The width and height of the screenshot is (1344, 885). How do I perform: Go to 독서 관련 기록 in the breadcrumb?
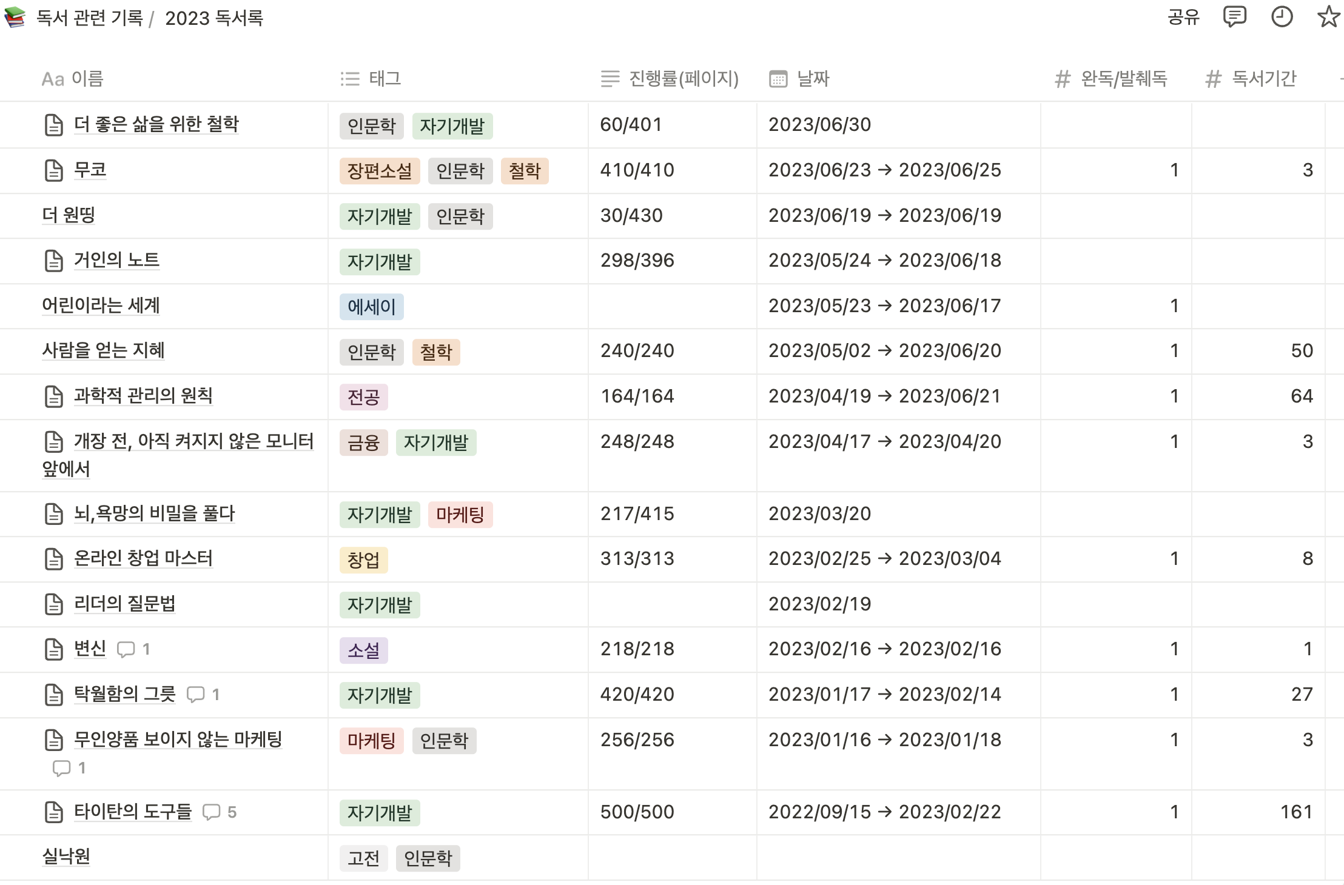click(90, 18)
